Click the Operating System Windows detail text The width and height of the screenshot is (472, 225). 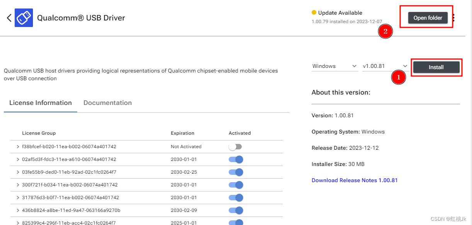tap(348, 132)
